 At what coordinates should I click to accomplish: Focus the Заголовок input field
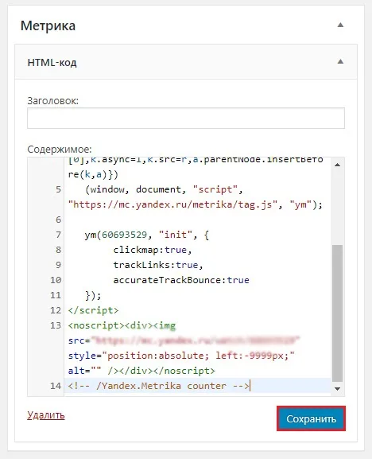pos(186,118)
